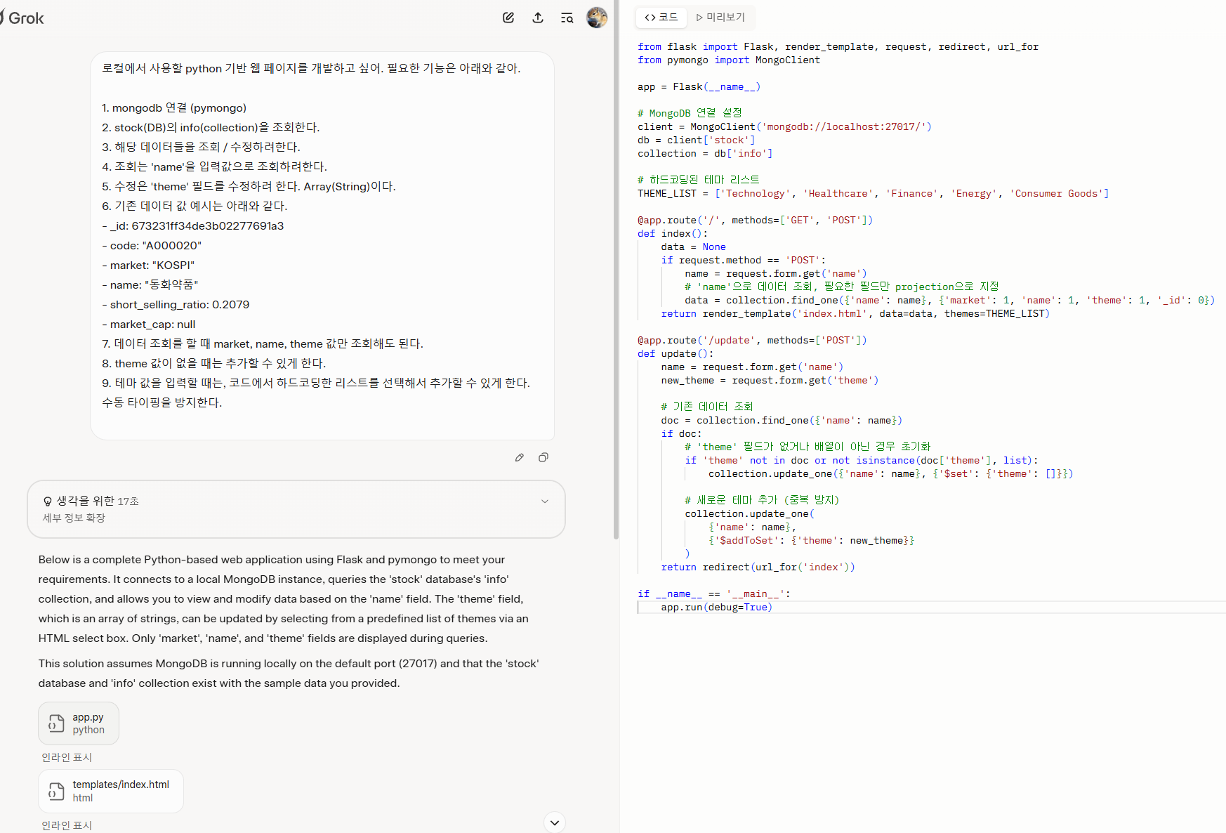The image size is (1226, 833).
Task: Click the line 'from pymongo import MongoClient'
Action: click(x=729, y=60)
